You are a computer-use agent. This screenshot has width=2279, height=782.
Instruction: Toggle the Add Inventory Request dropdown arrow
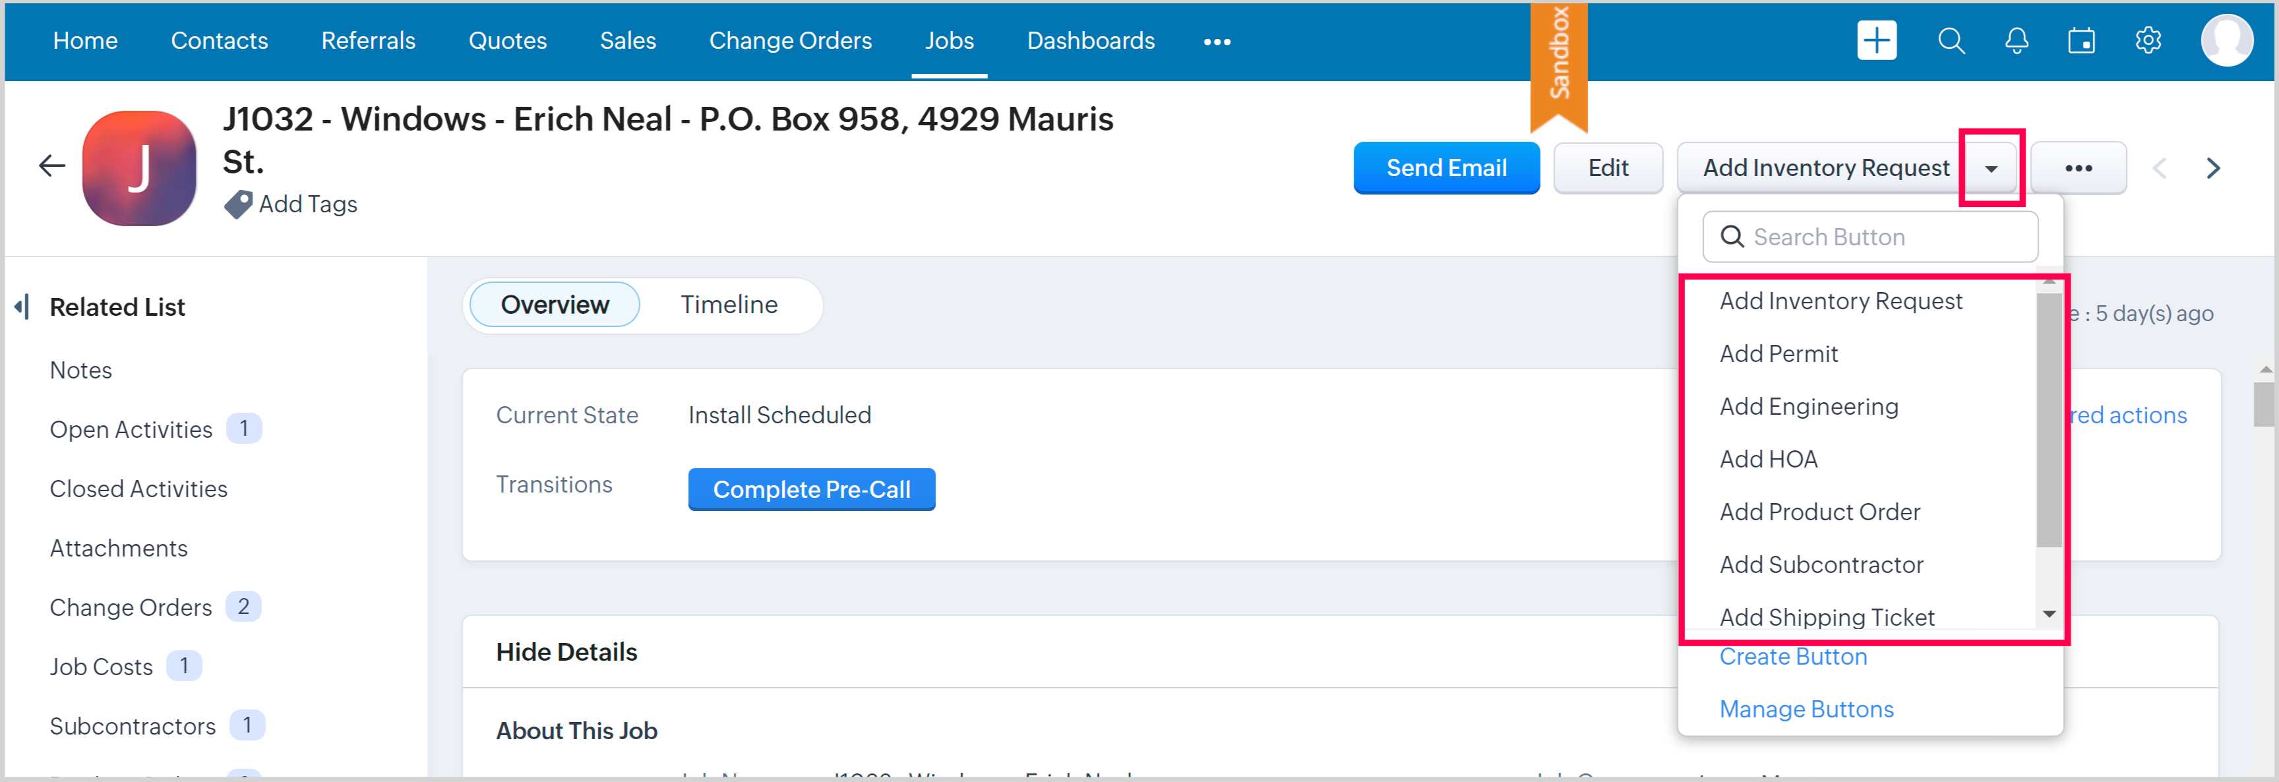click(x=1991, y=168)
